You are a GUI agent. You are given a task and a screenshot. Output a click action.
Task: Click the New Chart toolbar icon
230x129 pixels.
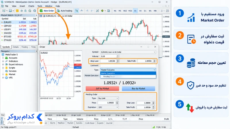[x=4, y=11]
